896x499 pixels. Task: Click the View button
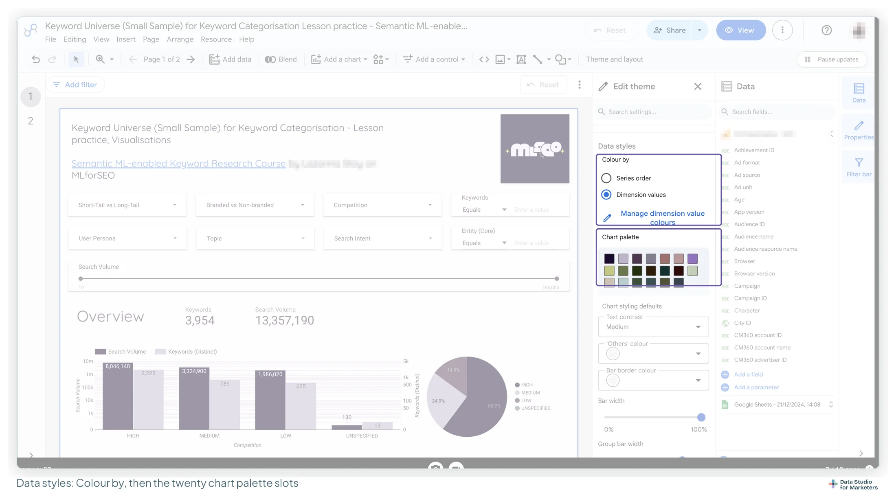pyautogui.click(x=741, y=30)
